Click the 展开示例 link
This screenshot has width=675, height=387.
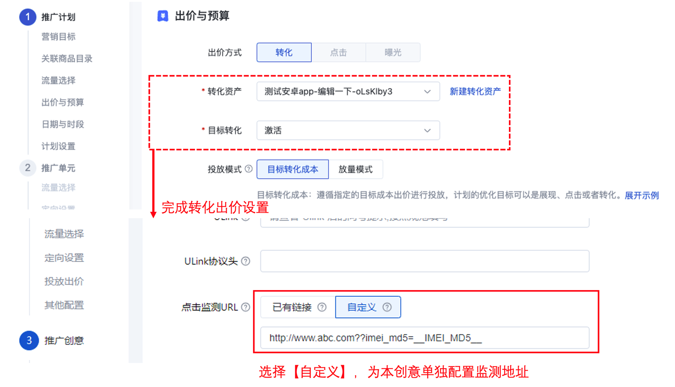click(x=642, y=195)
